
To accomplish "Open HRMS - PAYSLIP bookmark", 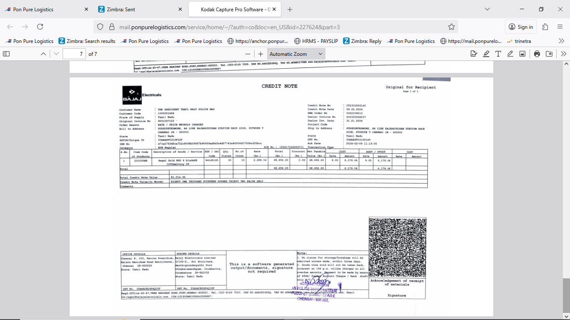I will (316, 41).
